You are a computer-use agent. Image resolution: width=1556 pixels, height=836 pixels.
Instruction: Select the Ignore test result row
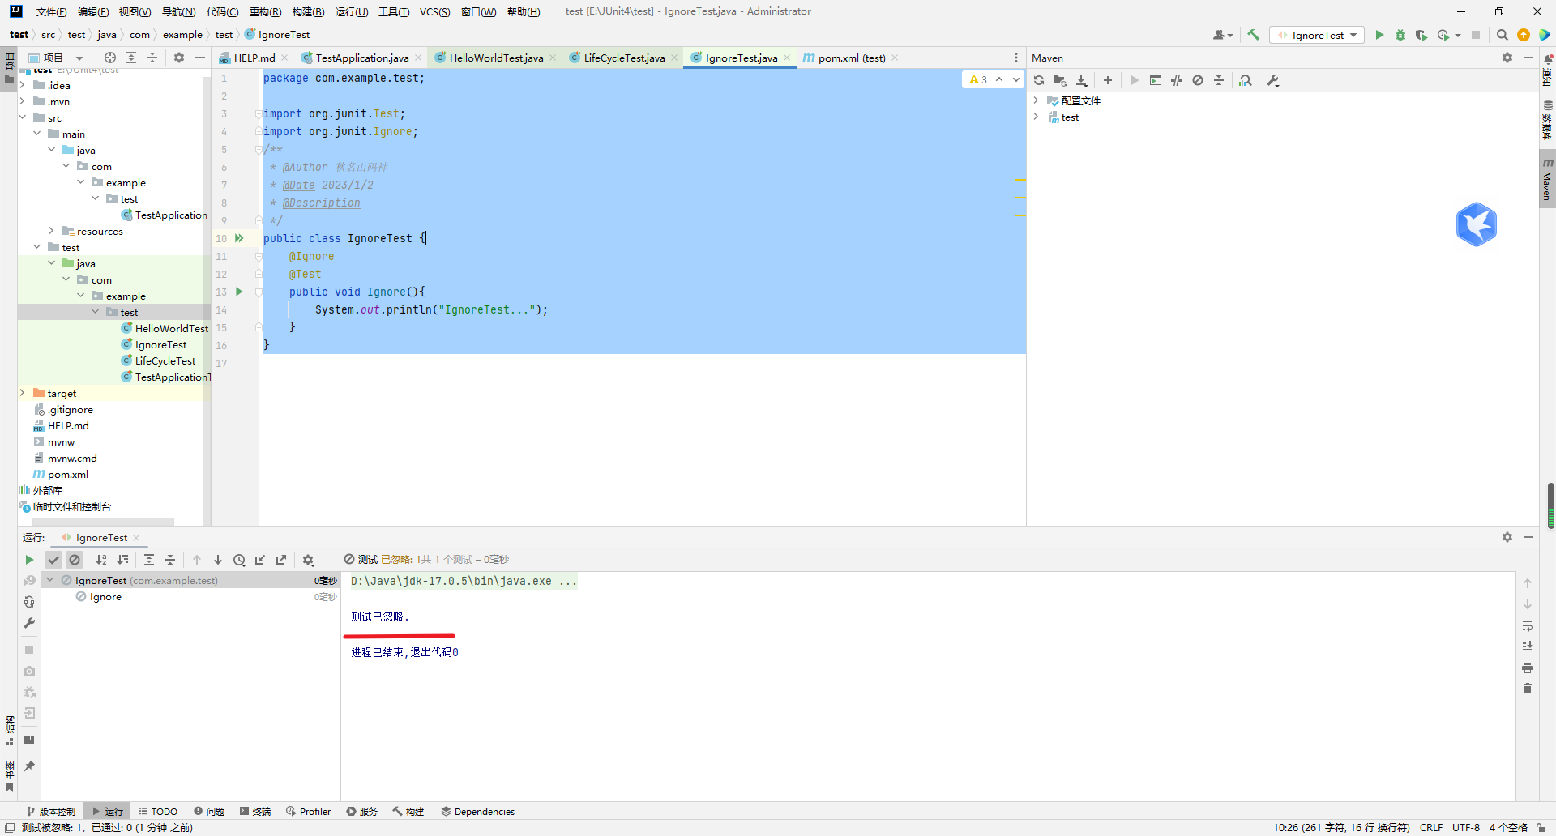click(x=190, y=597)
